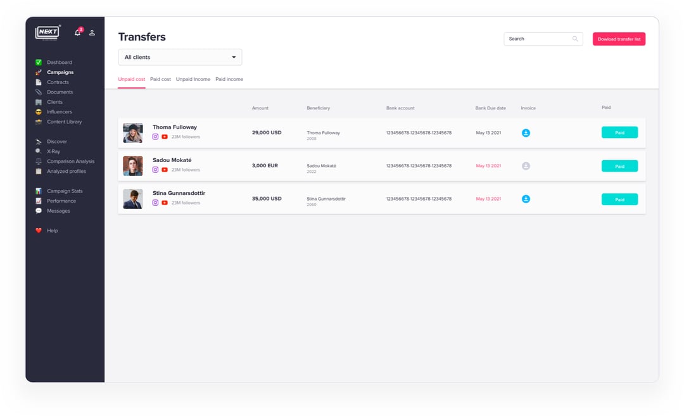684x416 pixels.
Task: Switch to the Paid cost tab
Action: (x=160, y=79)
